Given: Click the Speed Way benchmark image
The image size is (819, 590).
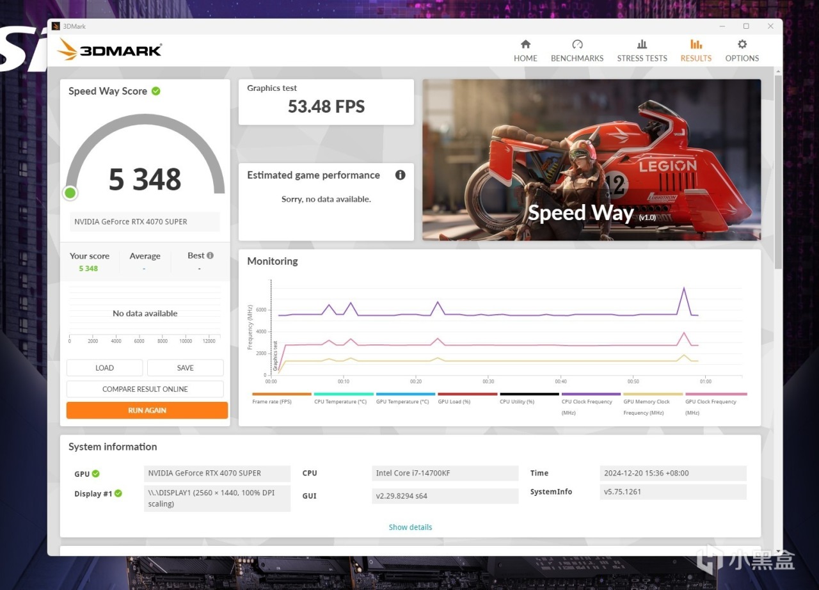Looking at the screenshot, I should 592,160.
